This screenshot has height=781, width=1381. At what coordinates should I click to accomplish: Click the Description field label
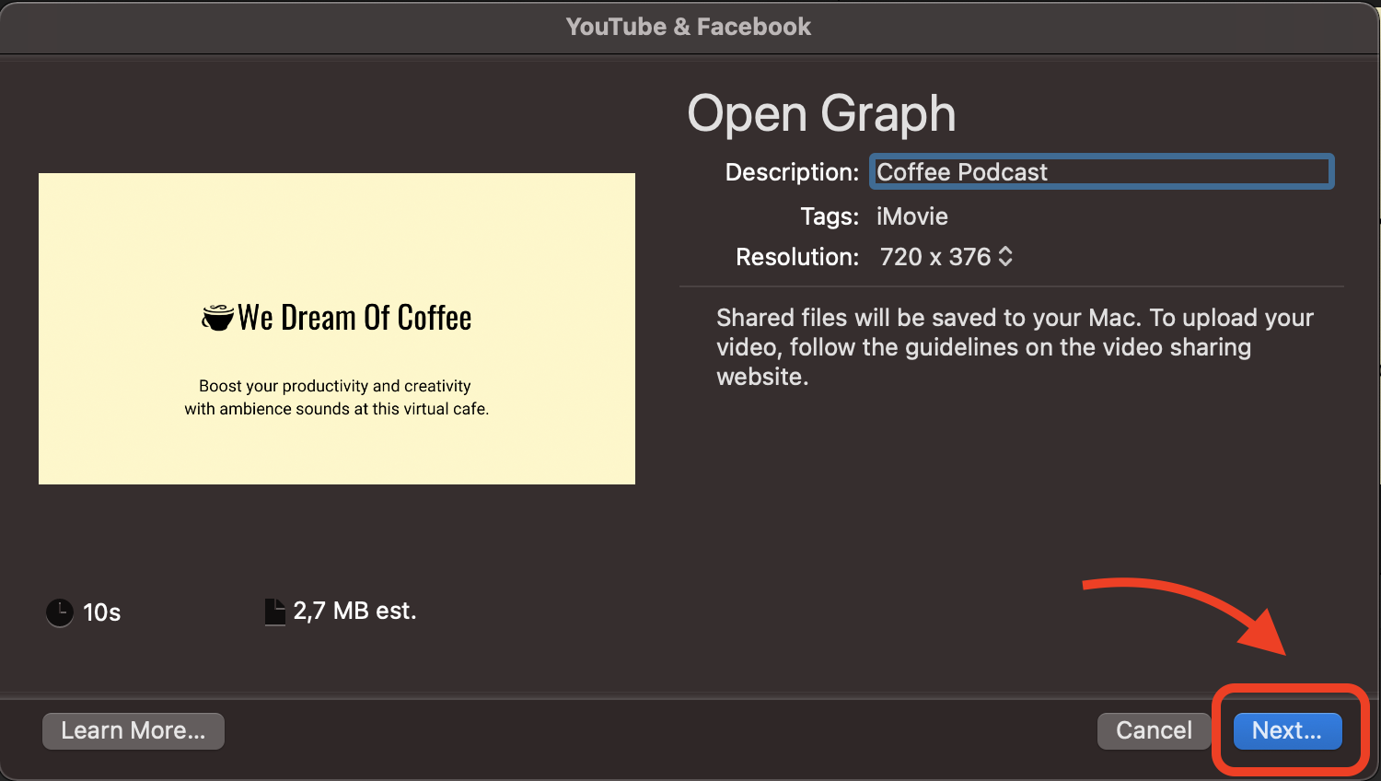coord(791,171)
